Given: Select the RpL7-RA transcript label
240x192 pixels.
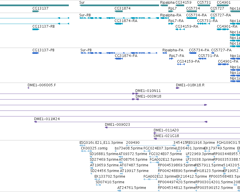Looking at the screenshot, I should point(176,21).
